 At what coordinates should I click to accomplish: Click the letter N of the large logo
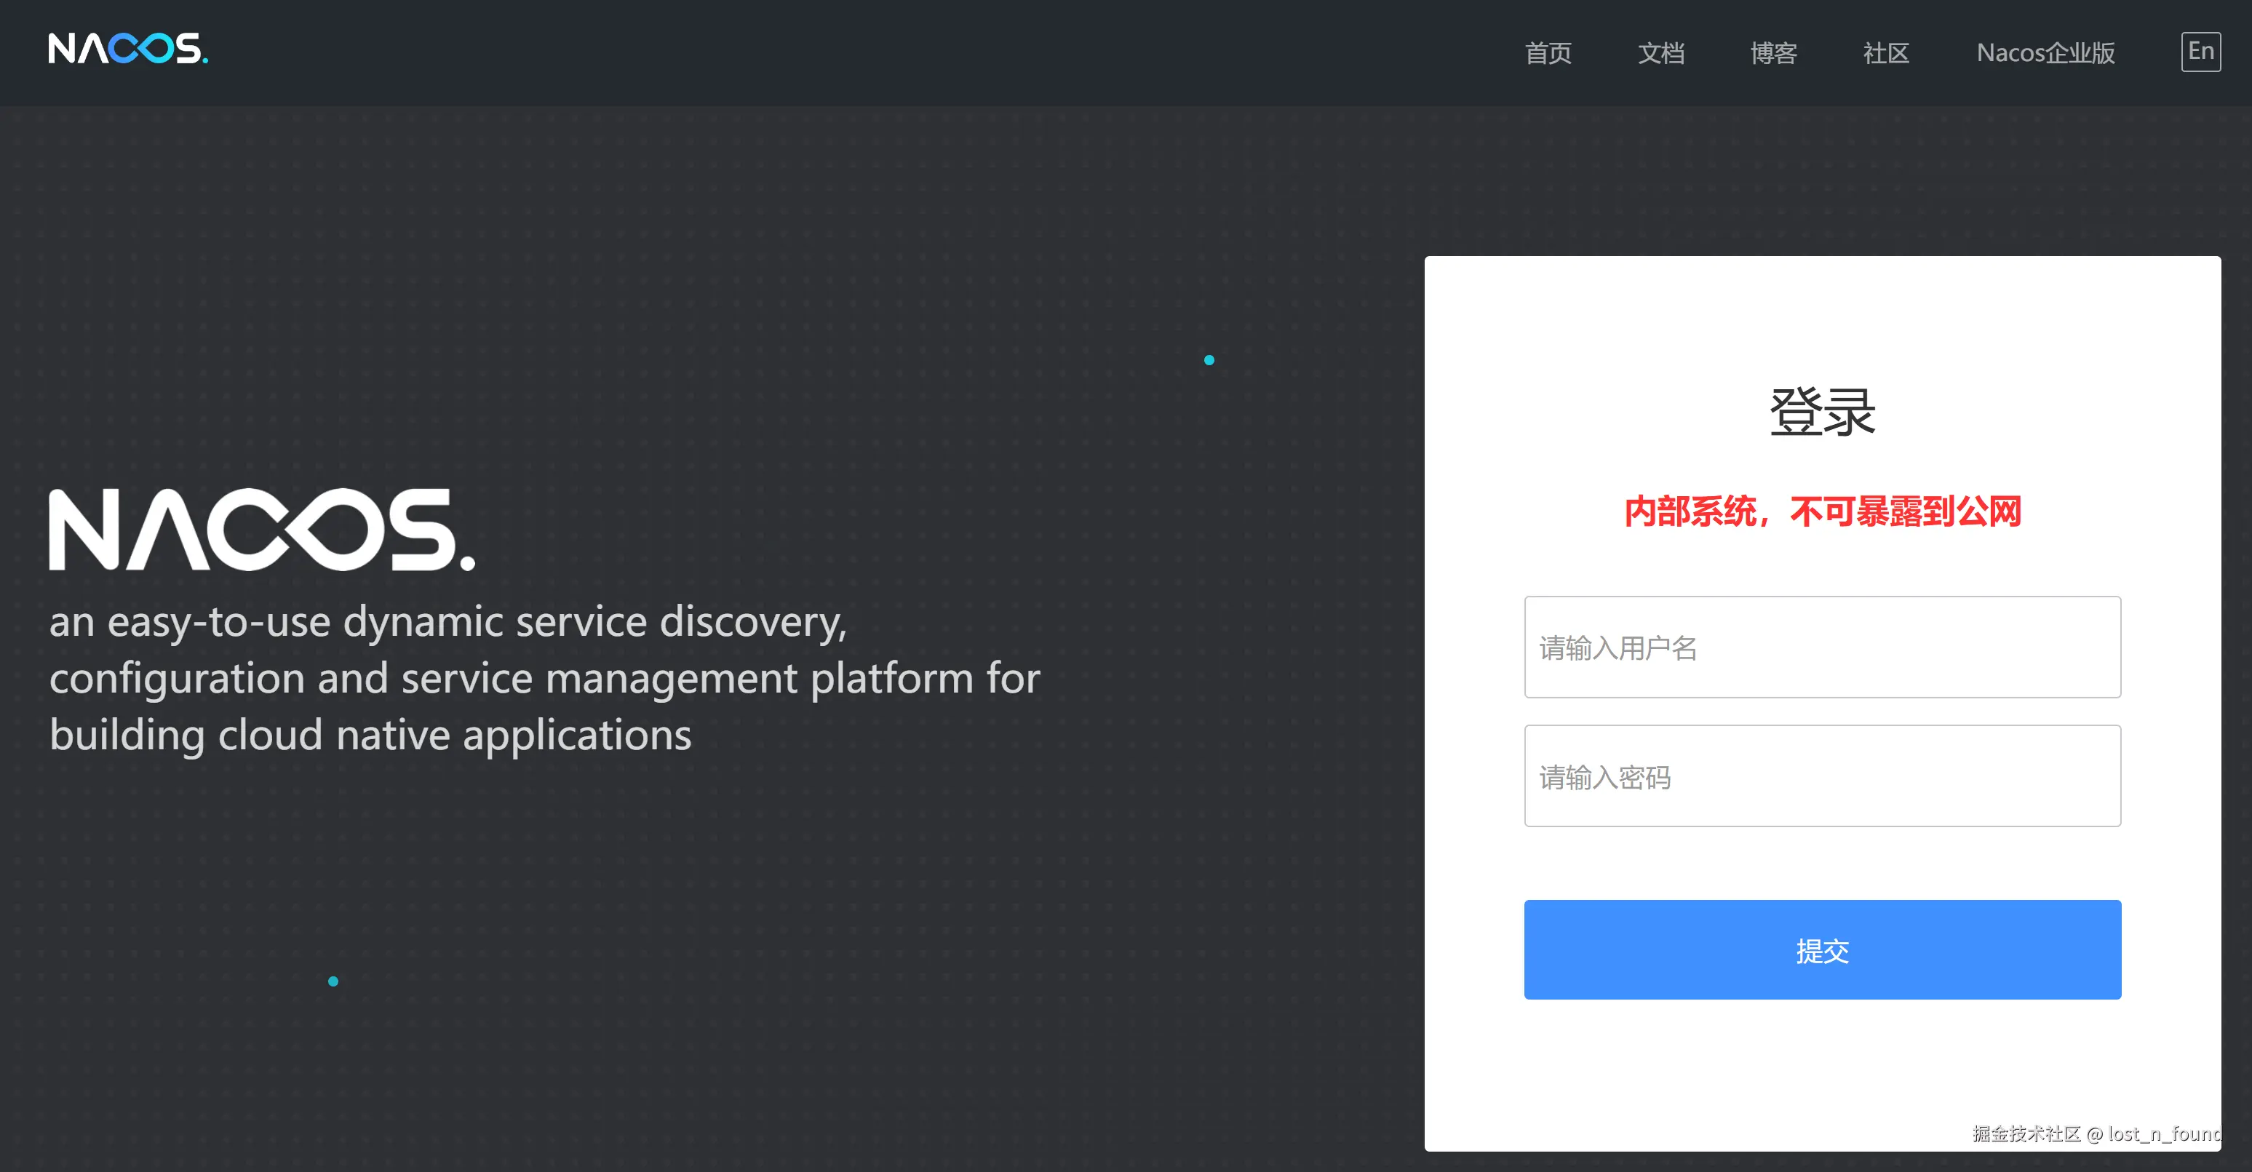coord(84,530)
